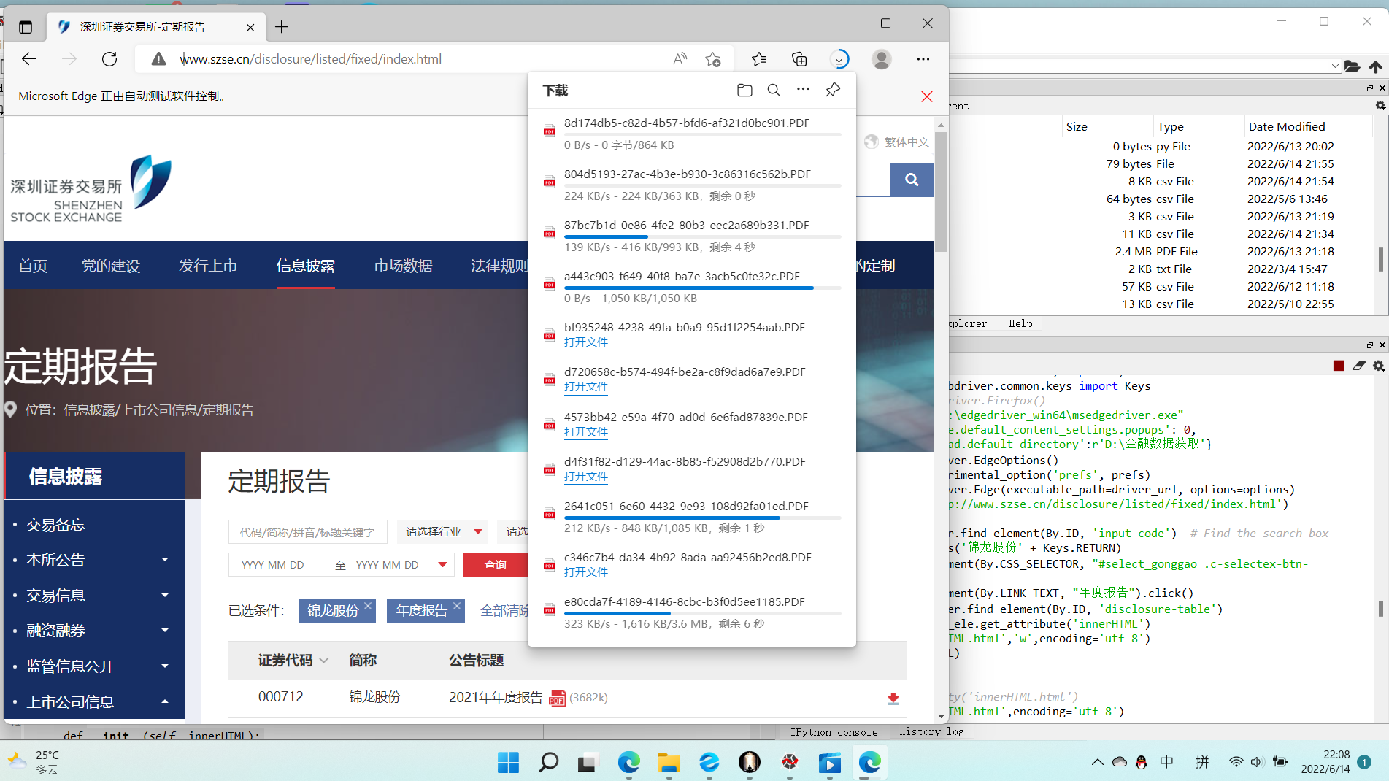This screenshot has height=781, width=1389.
Task: Open more options in downloads panel
Action: (803, 89)
